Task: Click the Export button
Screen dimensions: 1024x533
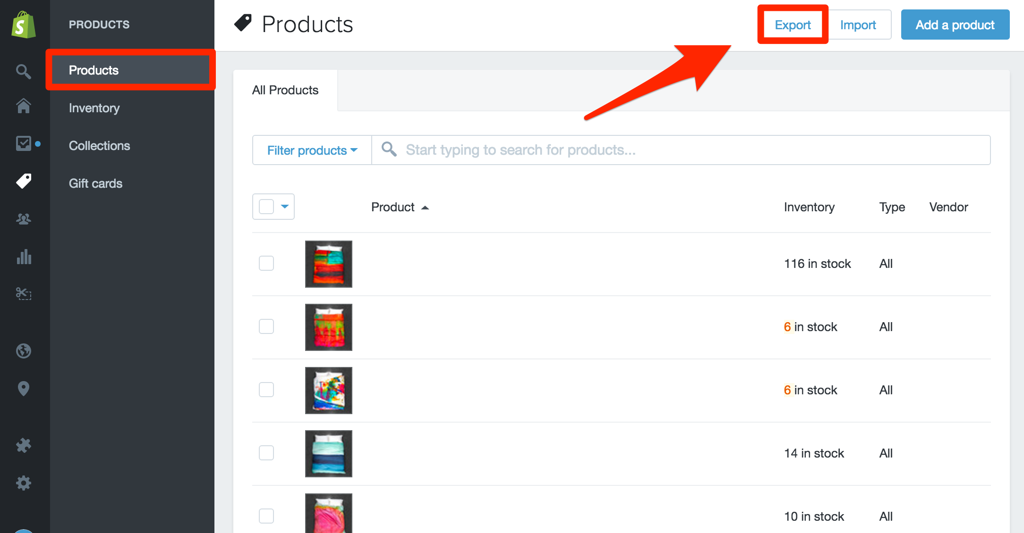Action: (x=793, y=25)
